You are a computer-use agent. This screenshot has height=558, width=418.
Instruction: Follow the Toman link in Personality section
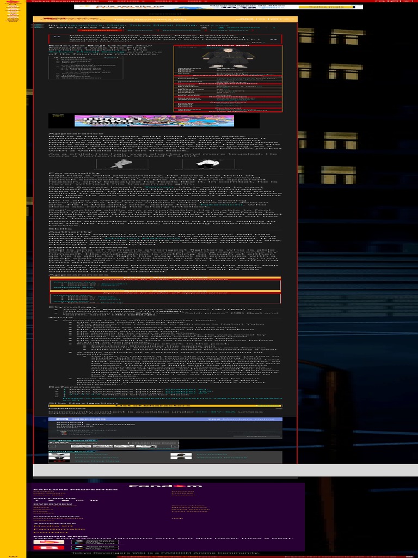(x=158, y=187)
